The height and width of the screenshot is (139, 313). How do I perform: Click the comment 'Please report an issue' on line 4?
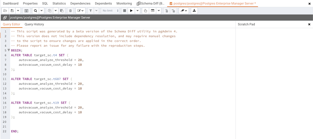pos(78,46)
